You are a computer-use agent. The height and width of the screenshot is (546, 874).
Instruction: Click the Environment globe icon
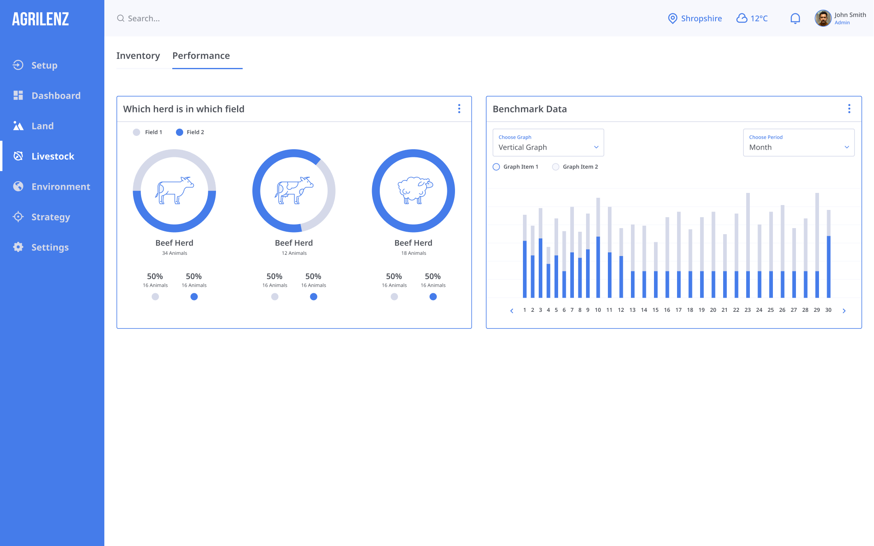[x=18, y=186]
